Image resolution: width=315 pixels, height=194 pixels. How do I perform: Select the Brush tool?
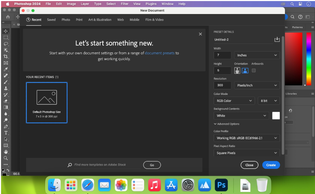6,82
